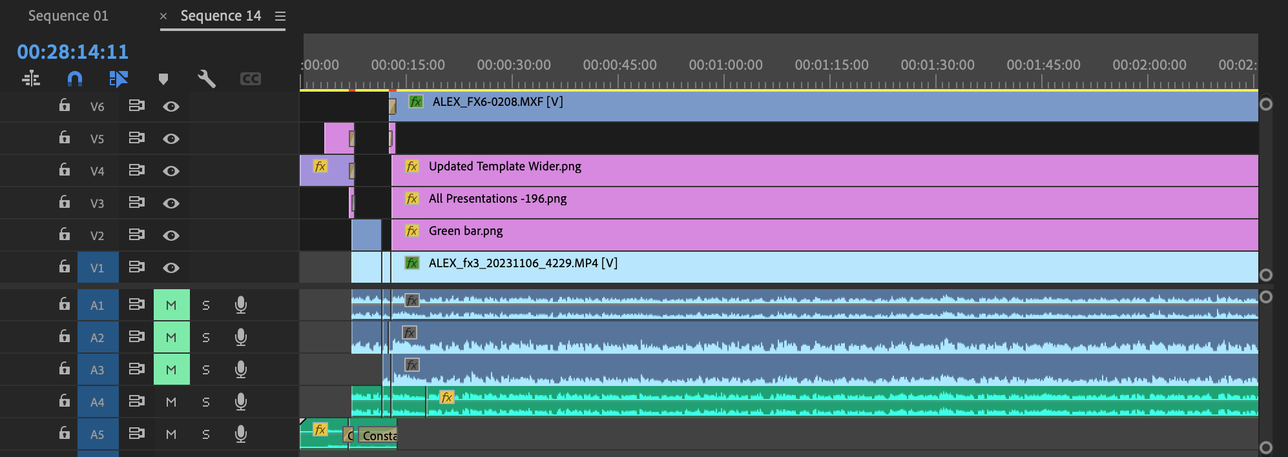Unmute track A2 with M button
Viewport: 1288px width, 457px height.
[x=171, y=338]
